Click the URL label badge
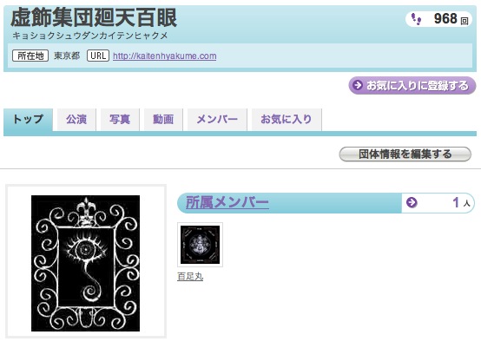 98,56
